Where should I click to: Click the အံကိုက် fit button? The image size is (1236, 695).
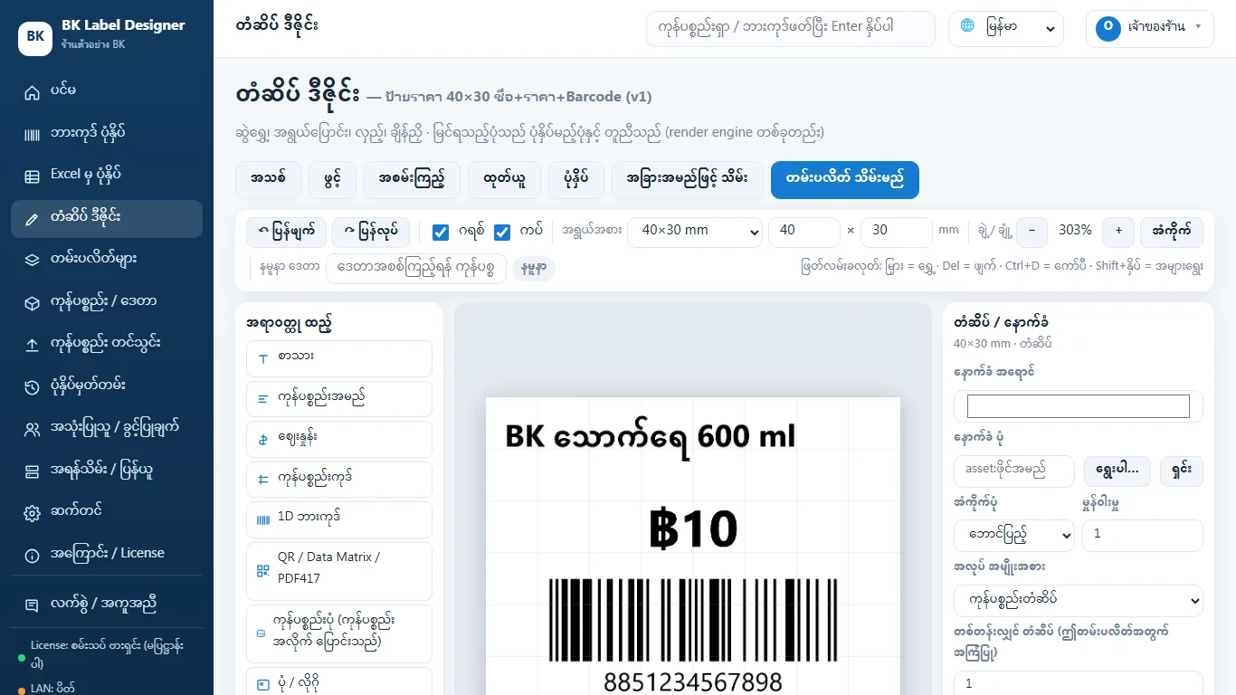click(x=1172, y=232)
